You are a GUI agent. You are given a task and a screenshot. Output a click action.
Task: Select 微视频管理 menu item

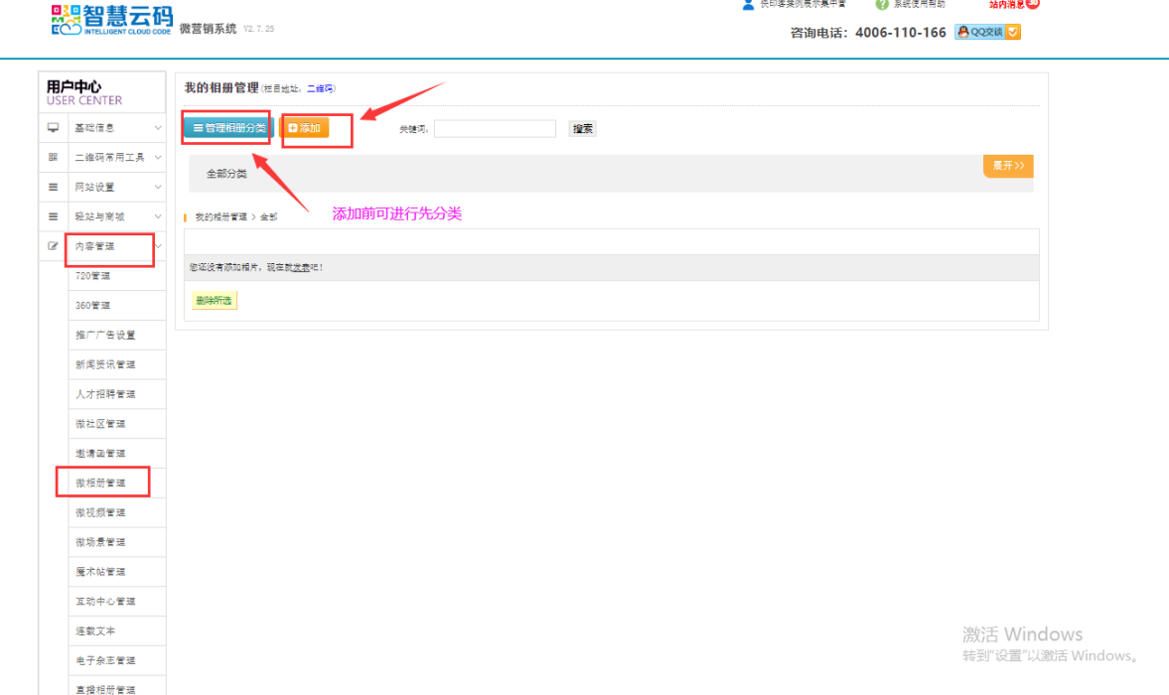coord(101,512)
